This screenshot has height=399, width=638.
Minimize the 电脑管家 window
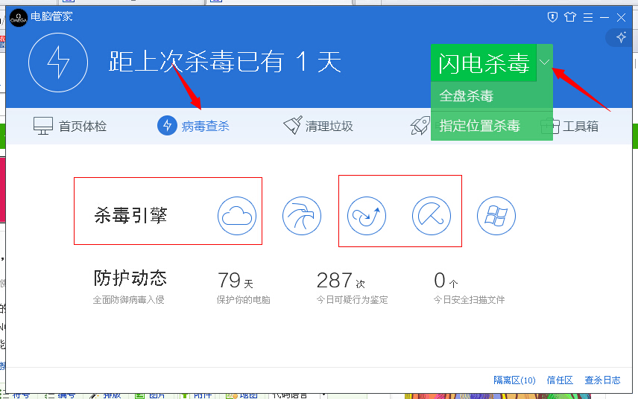(x=604, y=17)
